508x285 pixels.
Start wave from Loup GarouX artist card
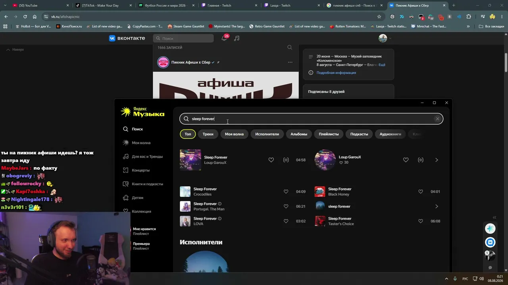(421, 160)
